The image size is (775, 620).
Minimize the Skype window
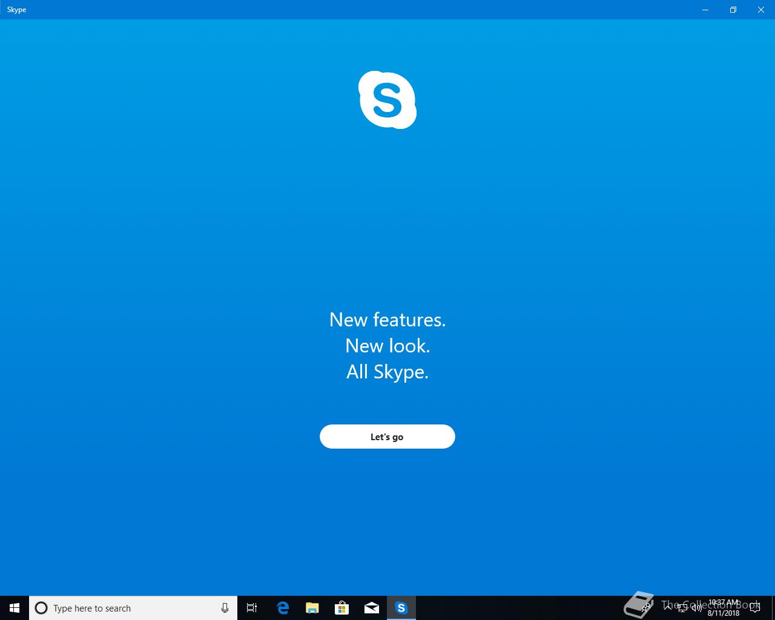point(705,10)
